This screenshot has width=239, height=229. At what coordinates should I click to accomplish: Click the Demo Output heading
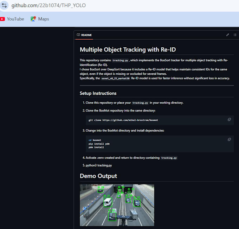coord(98,176)
